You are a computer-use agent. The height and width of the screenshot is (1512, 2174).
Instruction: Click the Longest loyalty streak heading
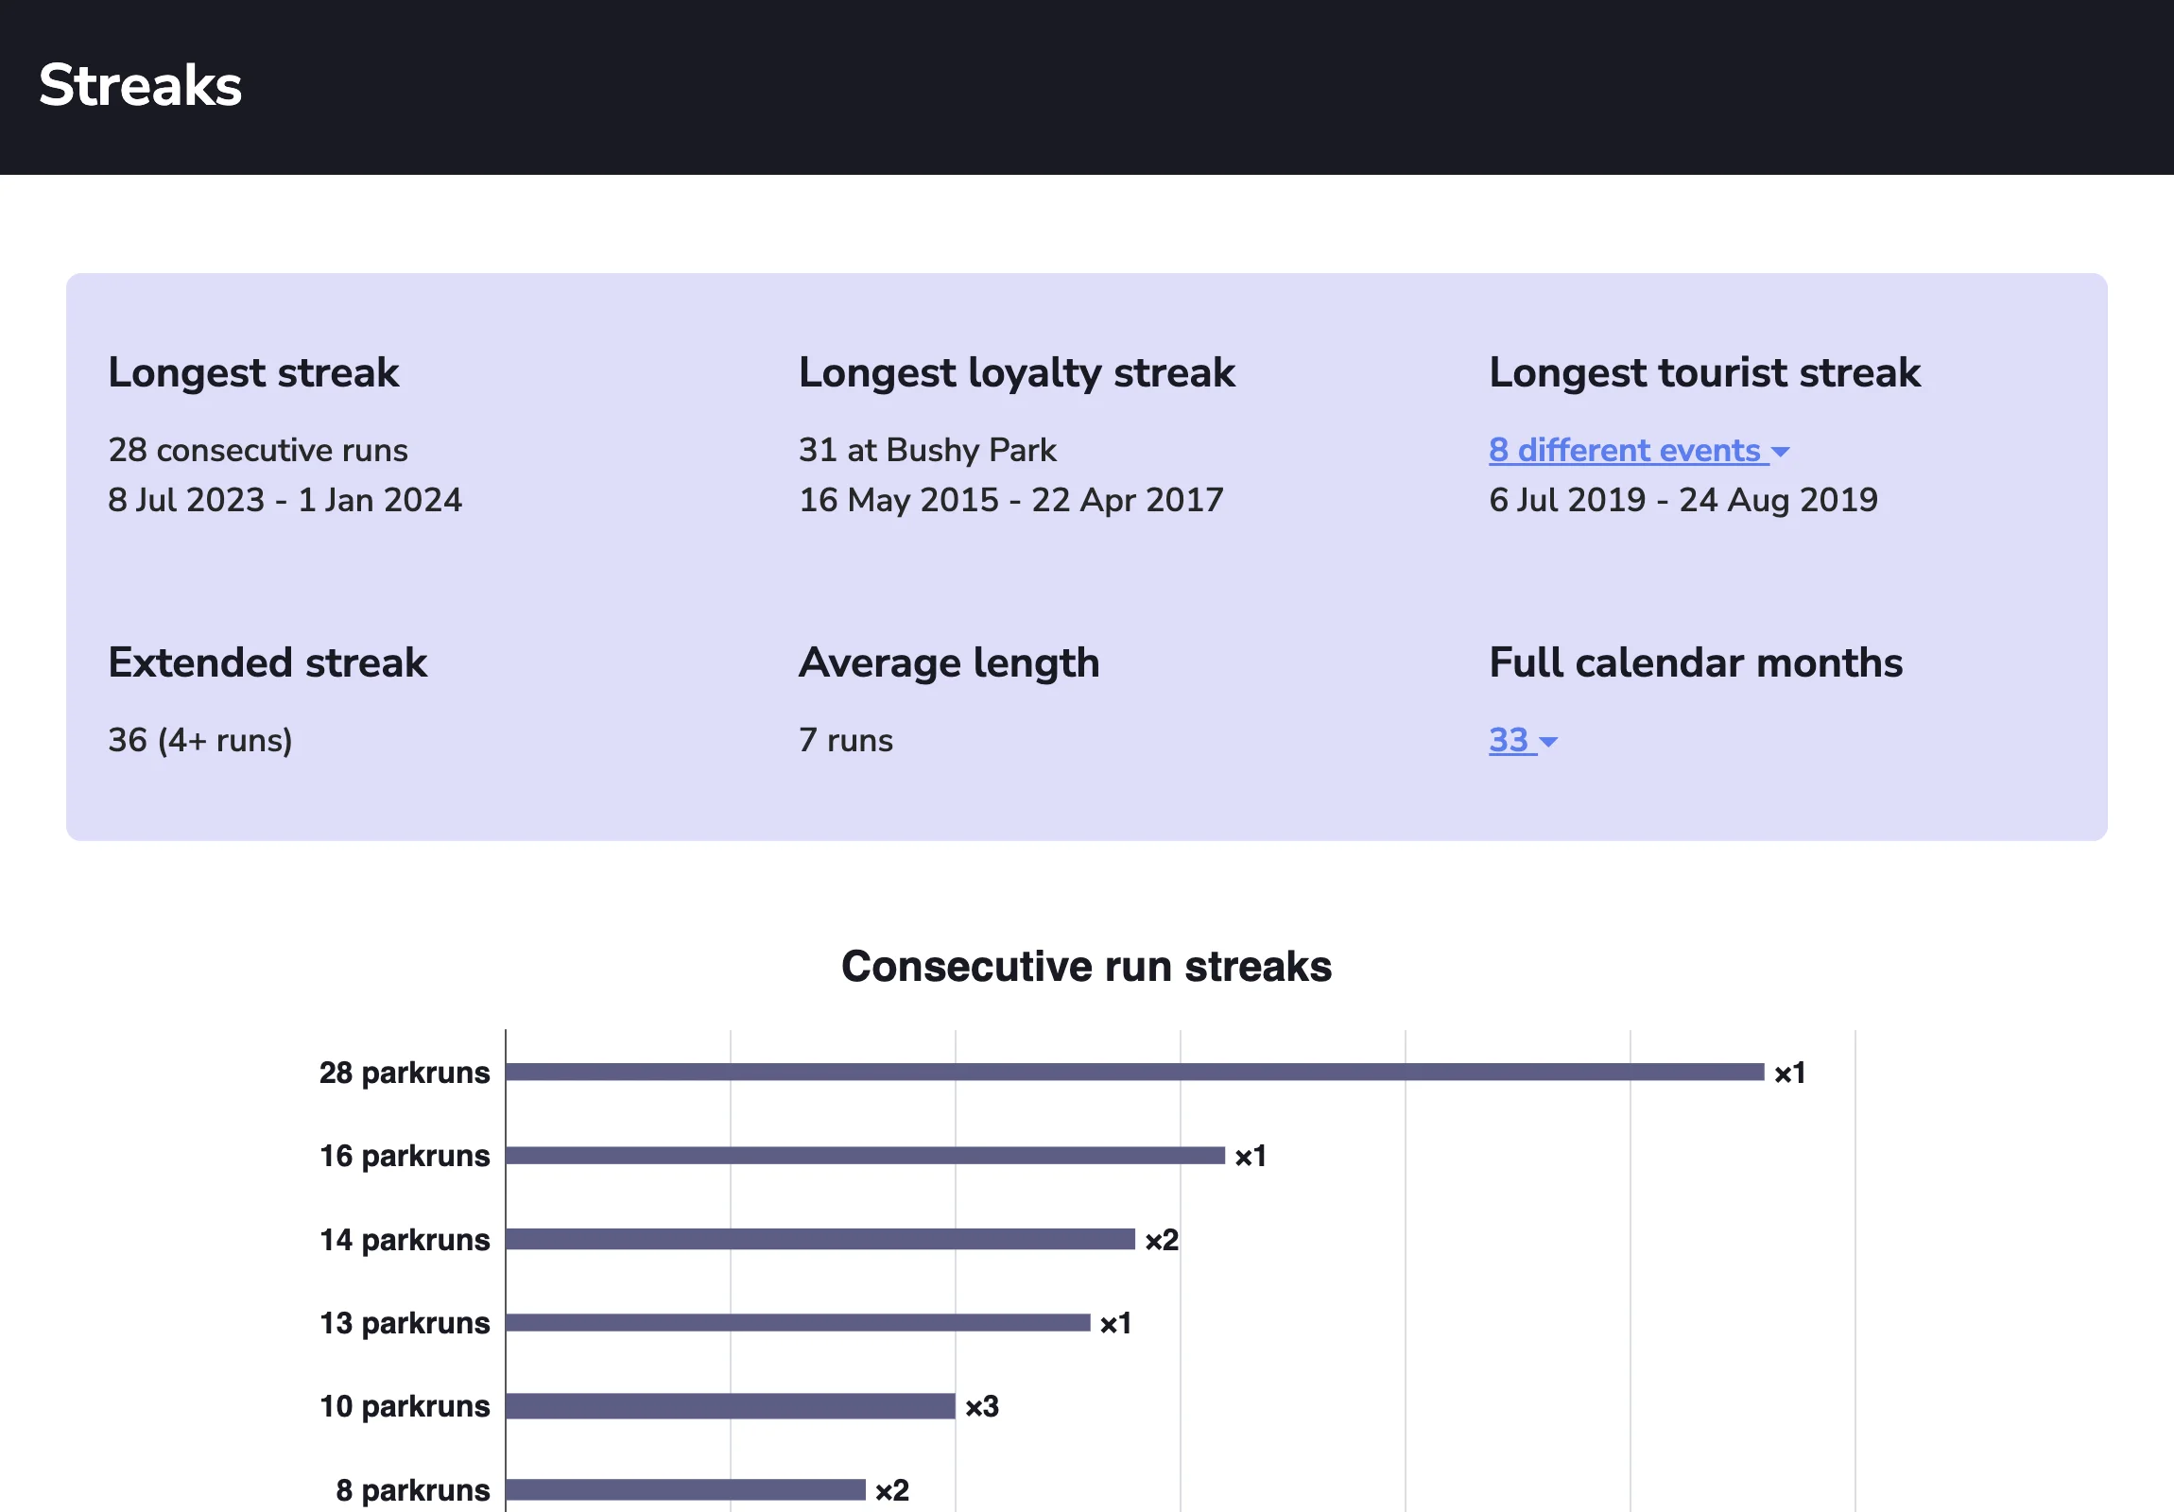click(x=1016, y=373)
